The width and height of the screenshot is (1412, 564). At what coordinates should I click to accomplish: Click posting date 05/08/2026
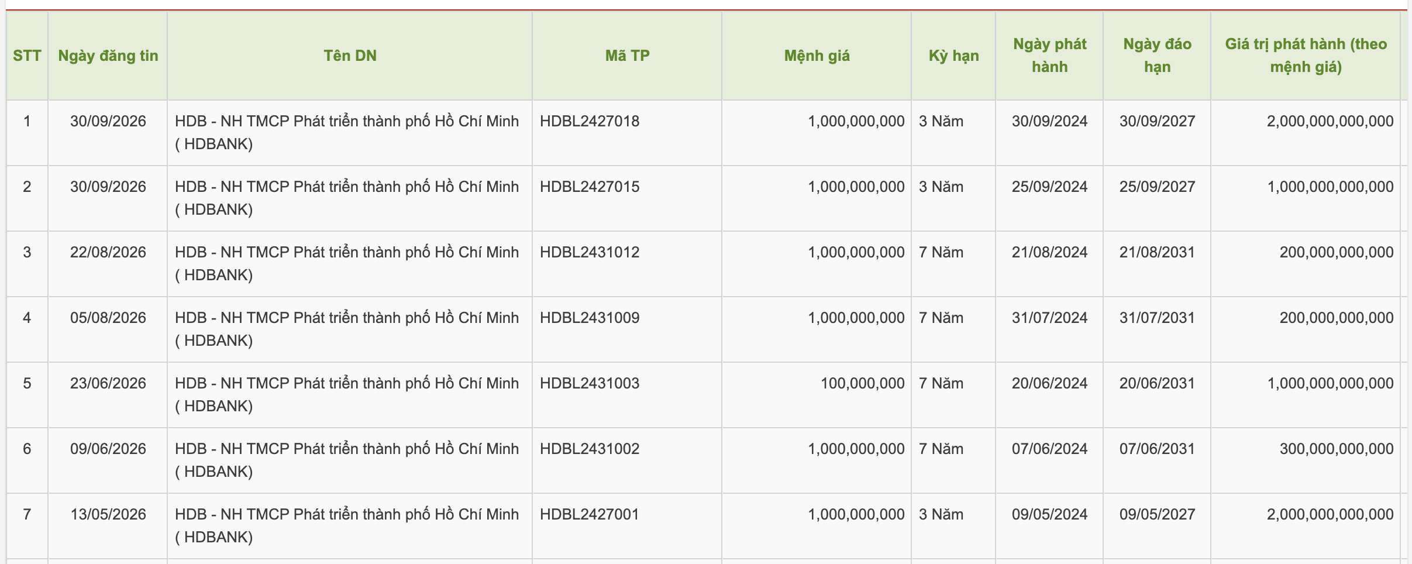click(108, 318)
